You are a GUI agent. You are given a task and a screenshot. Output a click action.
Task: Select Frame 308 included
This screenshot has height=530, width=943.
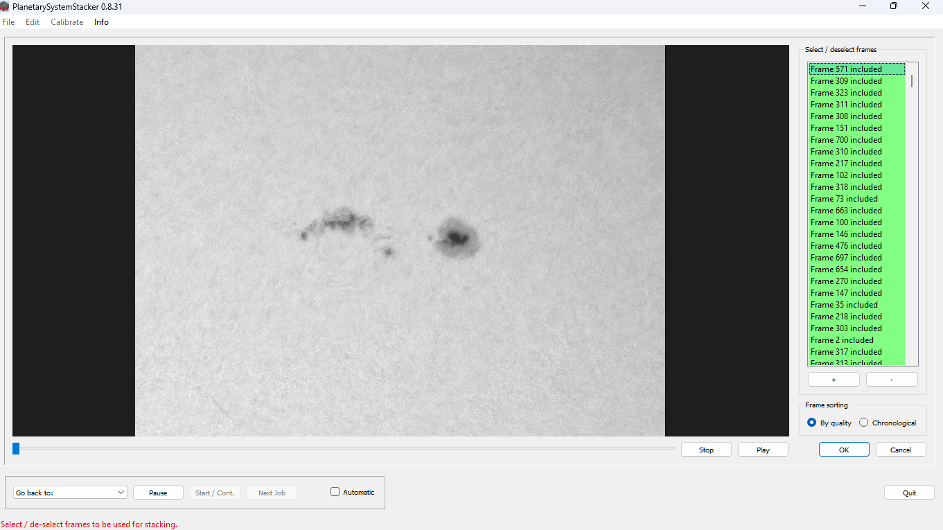tap(857, 116)
